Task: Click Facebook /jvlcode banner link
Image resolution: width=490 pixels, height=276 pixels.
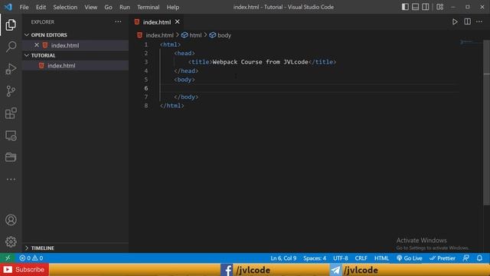Action: (x=246, y=270)
